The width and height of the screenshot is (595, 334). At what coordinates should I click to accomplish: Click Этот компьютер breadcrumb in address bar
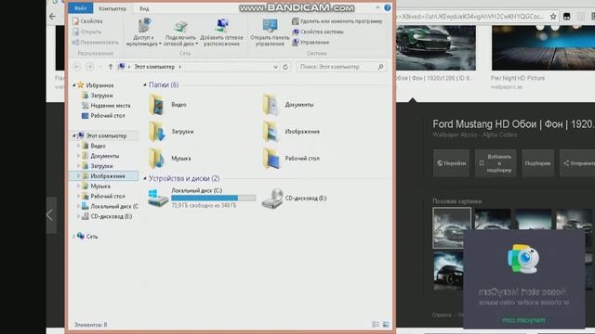coord(154,67)
